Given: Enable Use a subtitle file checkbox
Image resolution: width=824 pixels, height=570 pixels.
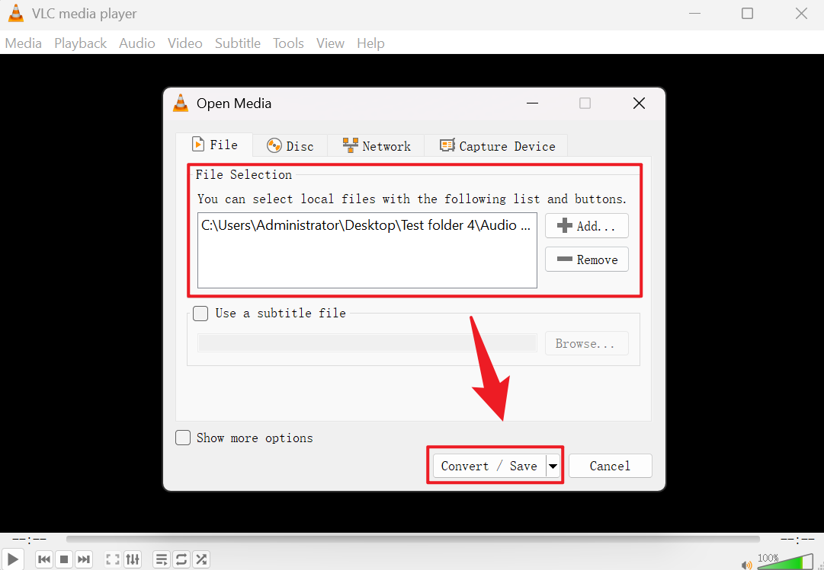Looking at the screenshot, I should (200, 314).
